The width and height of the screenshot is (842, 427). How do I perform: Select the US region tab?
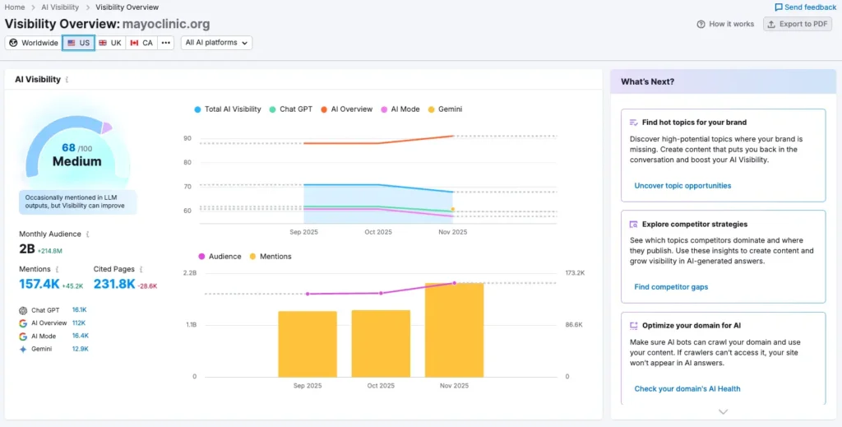78,43
